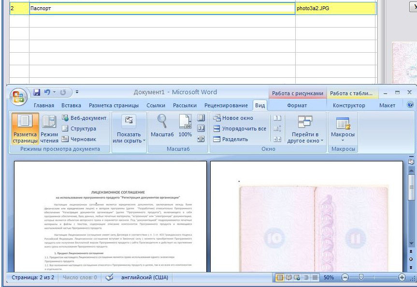
Task: Select One Page zoom icon
Action: pos(201,118)
